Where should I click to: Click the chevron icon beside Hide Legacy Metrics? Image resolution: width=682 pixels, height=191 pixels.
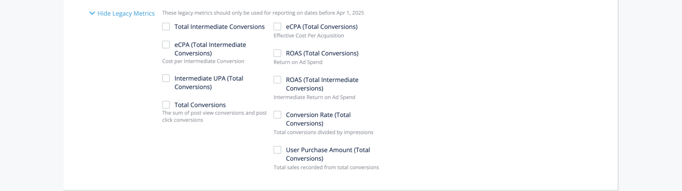coord(92,13)
